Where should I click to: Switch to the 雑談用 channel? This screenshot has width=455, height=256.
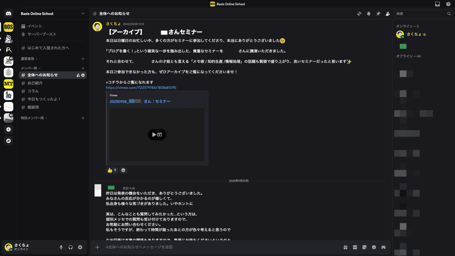(x=33, y=107)
